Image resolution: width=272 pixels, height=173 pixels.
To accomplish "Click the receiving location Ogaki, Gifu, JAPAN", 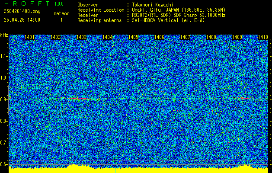I will click(x=155, y=10).
